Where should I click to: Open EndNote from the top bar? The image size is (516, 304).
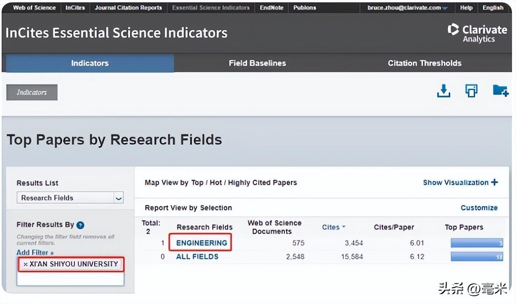click(x=272, y=8)
